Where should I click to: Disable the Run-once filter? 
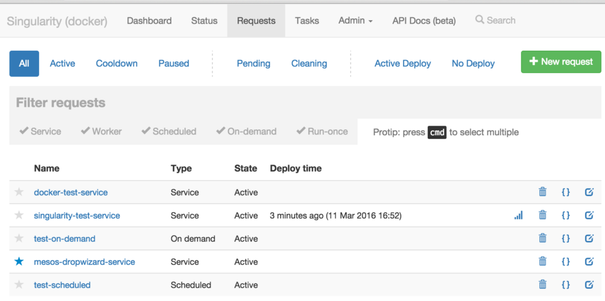[322, 132]
